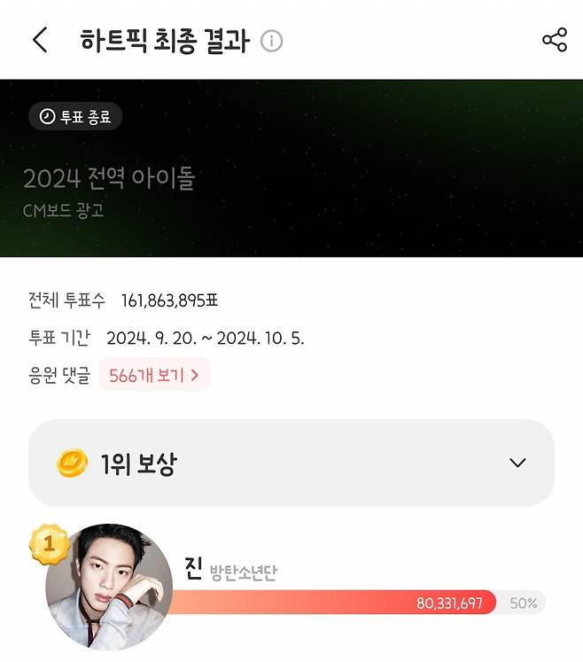Tap the CM보드 광고 subtitle text

click(x=64, y=211)
